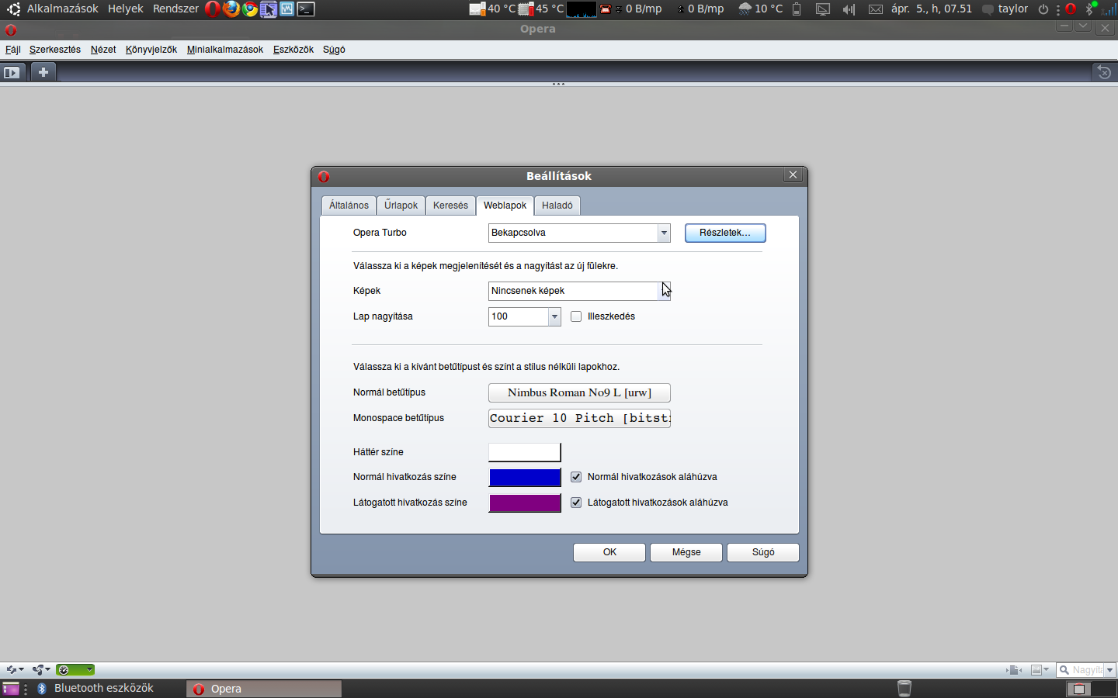The image size is (1118, 698).
Task: Uncheck Normál hivatkozások aláhúzva
Action: [576, 477]
